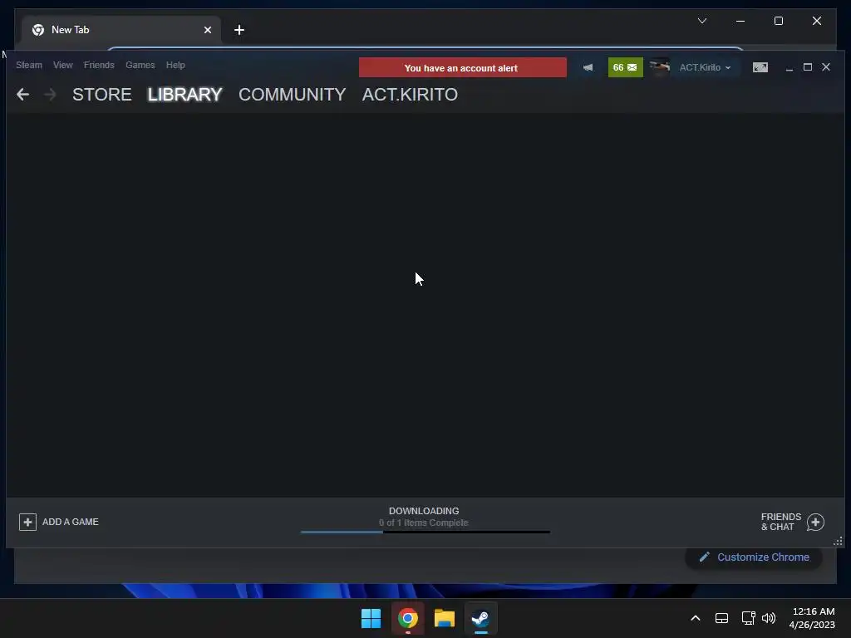Go back with the Steam back arrow

point(22,95)
